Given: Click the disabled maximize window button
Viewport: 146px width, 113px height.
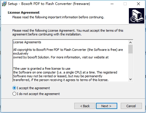Looking at the screenshot, I should tap(125, 4).
